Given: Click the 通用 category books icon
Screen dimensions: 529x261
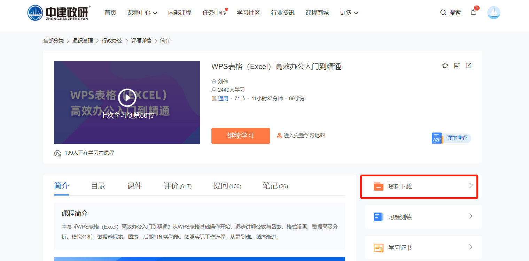Looking at the screenshot, I should [214, 99].
